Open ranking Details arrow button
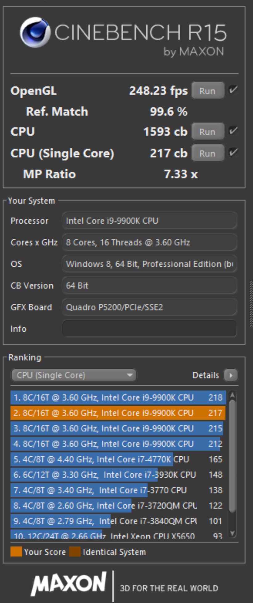This screenshot has width=253, height=603. tap(231, 375)
